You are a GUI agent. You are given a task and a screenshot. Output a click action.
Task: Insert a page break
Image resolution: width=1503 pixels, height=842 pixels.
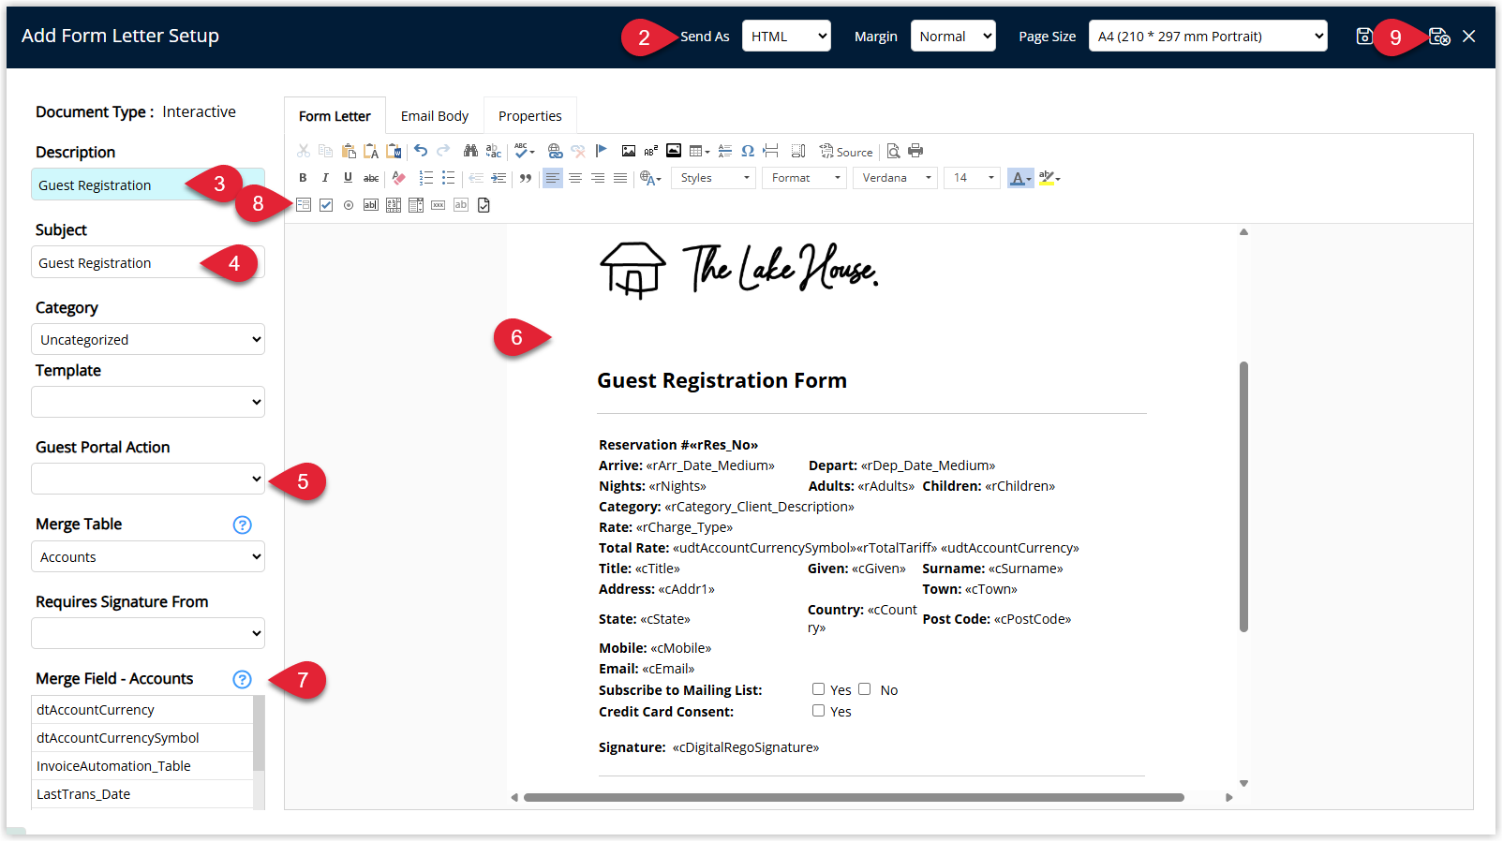(770, 151)
